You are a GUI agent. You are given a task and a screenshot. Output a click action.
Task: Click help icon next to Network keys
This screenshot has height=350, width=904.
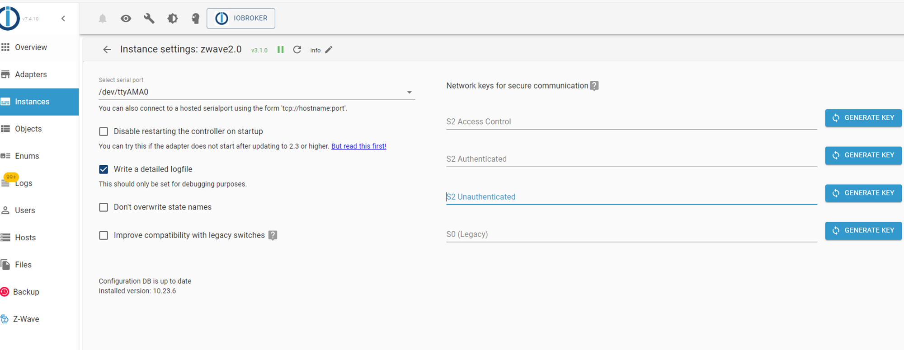[594, 86]
